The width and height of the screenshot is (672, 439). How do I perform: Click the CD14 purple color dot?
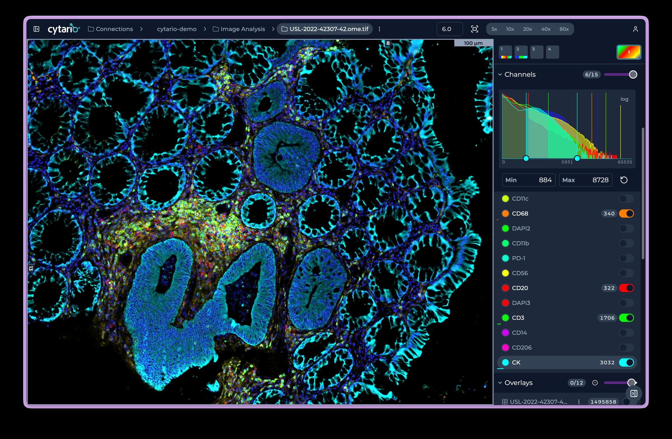505,333
